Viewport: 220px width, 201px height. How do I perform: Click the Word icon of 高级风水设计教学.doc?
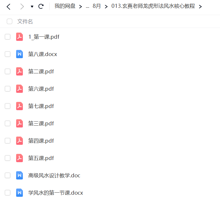coord(20,175)
